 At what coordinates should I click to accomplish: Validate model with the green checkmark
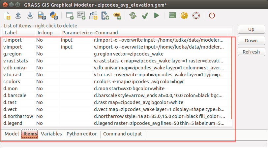[144, 15]
